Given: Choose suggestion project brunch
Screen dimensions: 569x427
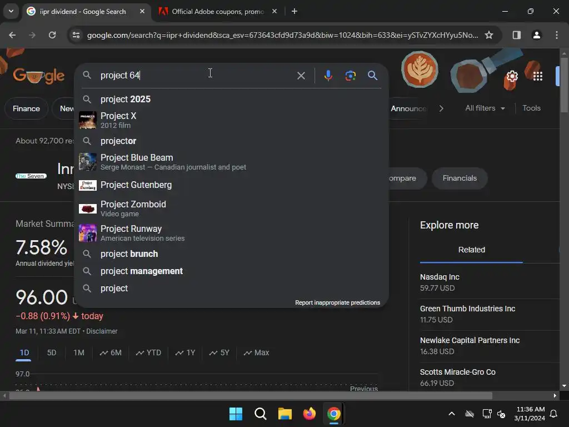Looking at the screenshot, I should tap(231, 254).
